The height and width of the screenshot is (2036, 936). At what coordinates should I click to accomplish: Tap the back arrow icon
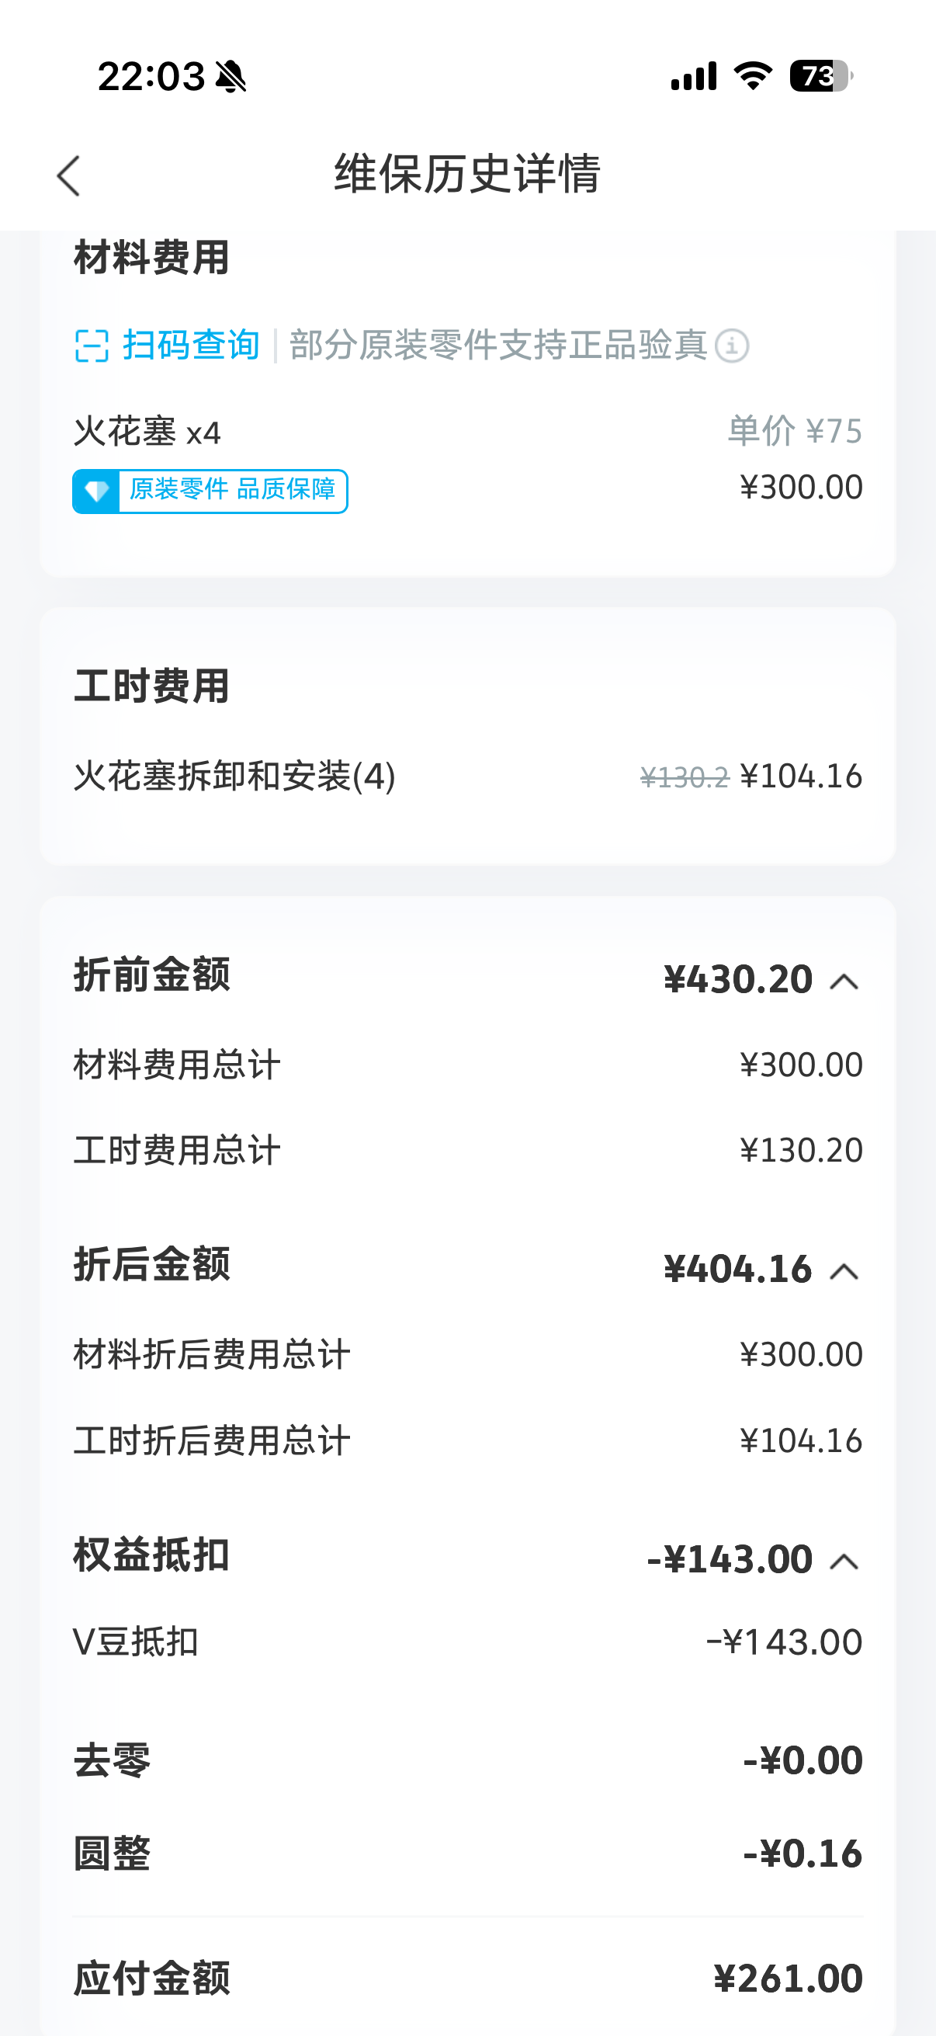point(70,175)
